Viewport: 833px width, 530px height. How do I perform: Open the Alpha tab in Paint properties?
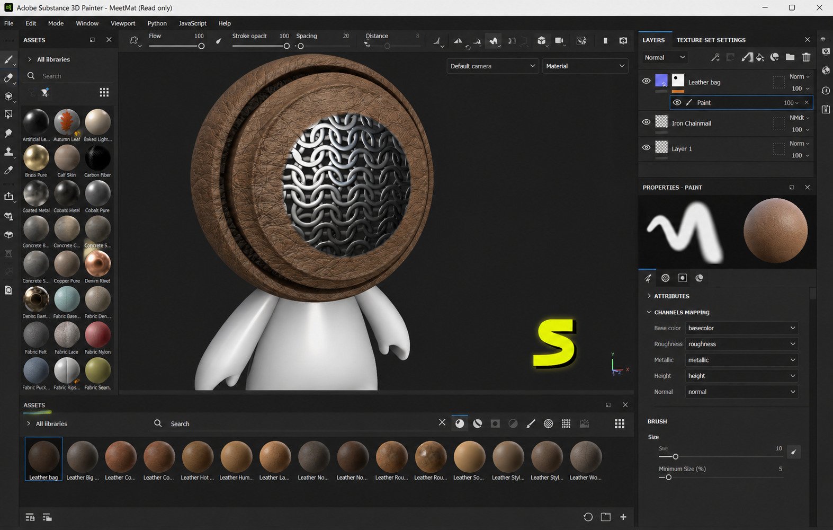click(666, 278)
